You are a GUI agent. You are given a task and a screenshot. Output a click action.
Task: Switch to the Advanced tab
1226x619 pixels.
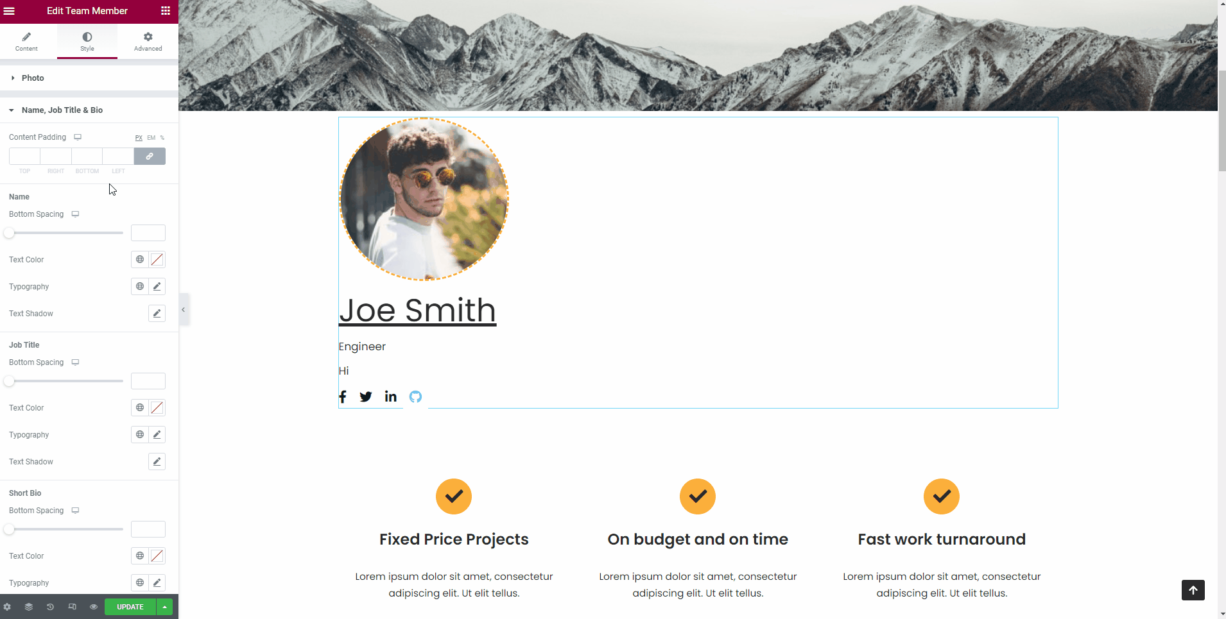[x=148, y=42]
